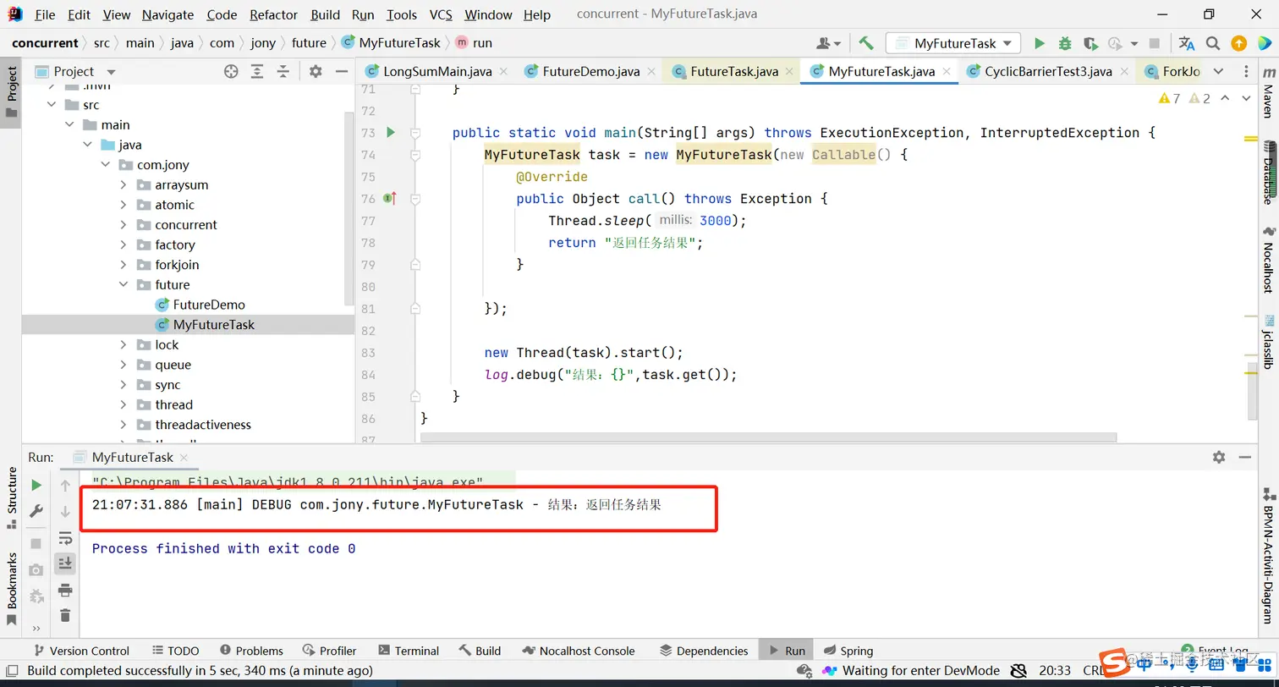The height and width of the screenshot is (687, 1279).
Task: Expand the lock package node
Action: click(124, 345)
